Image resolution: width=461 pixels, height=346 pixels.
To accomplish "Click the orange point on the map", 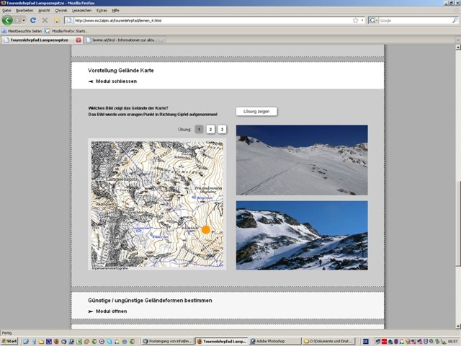I will [205, 229].
